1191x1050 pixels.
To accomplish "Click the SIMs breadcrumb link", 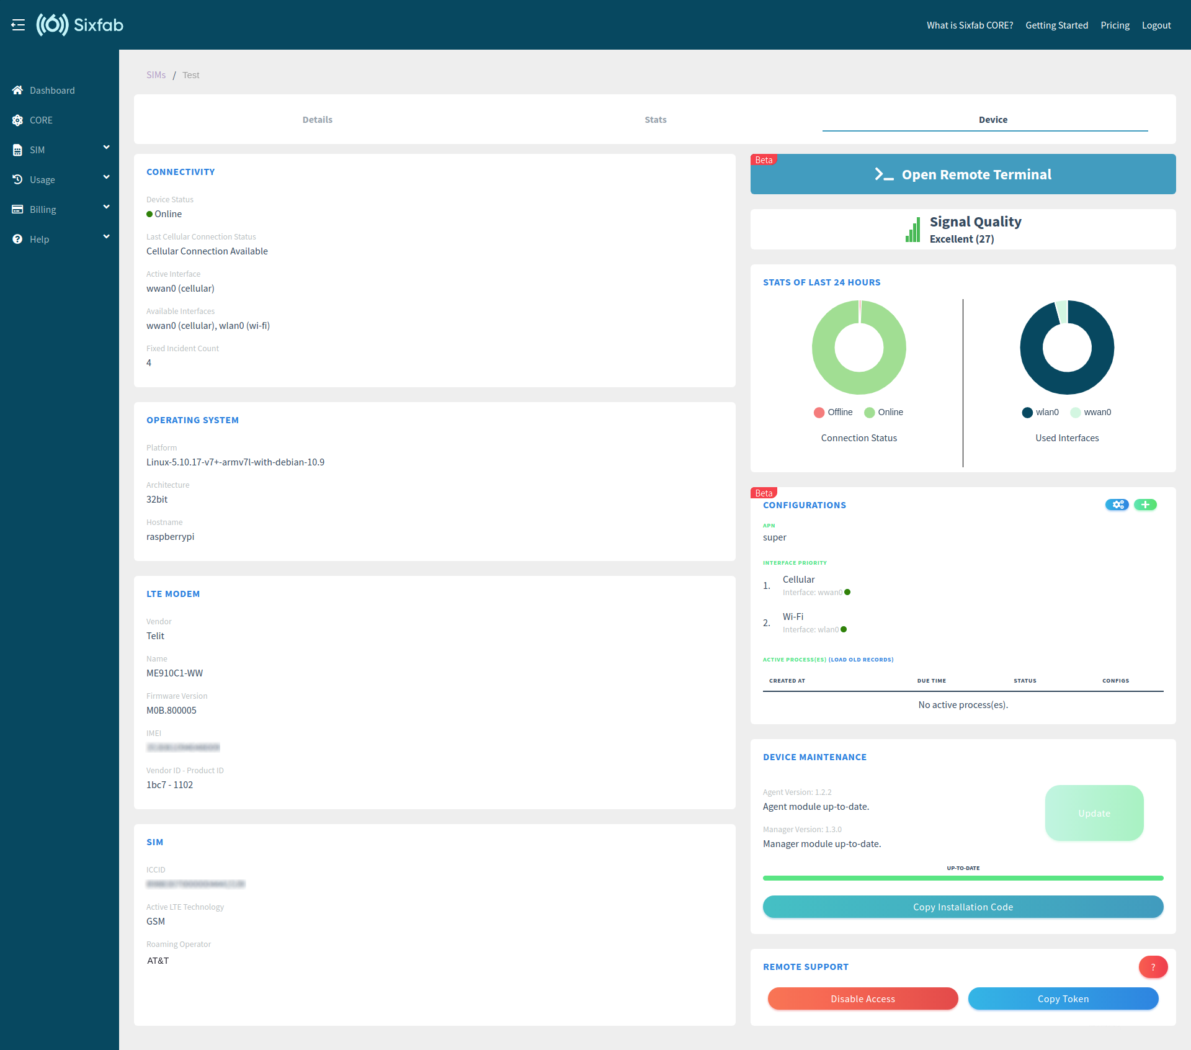I will pos(156,75).
